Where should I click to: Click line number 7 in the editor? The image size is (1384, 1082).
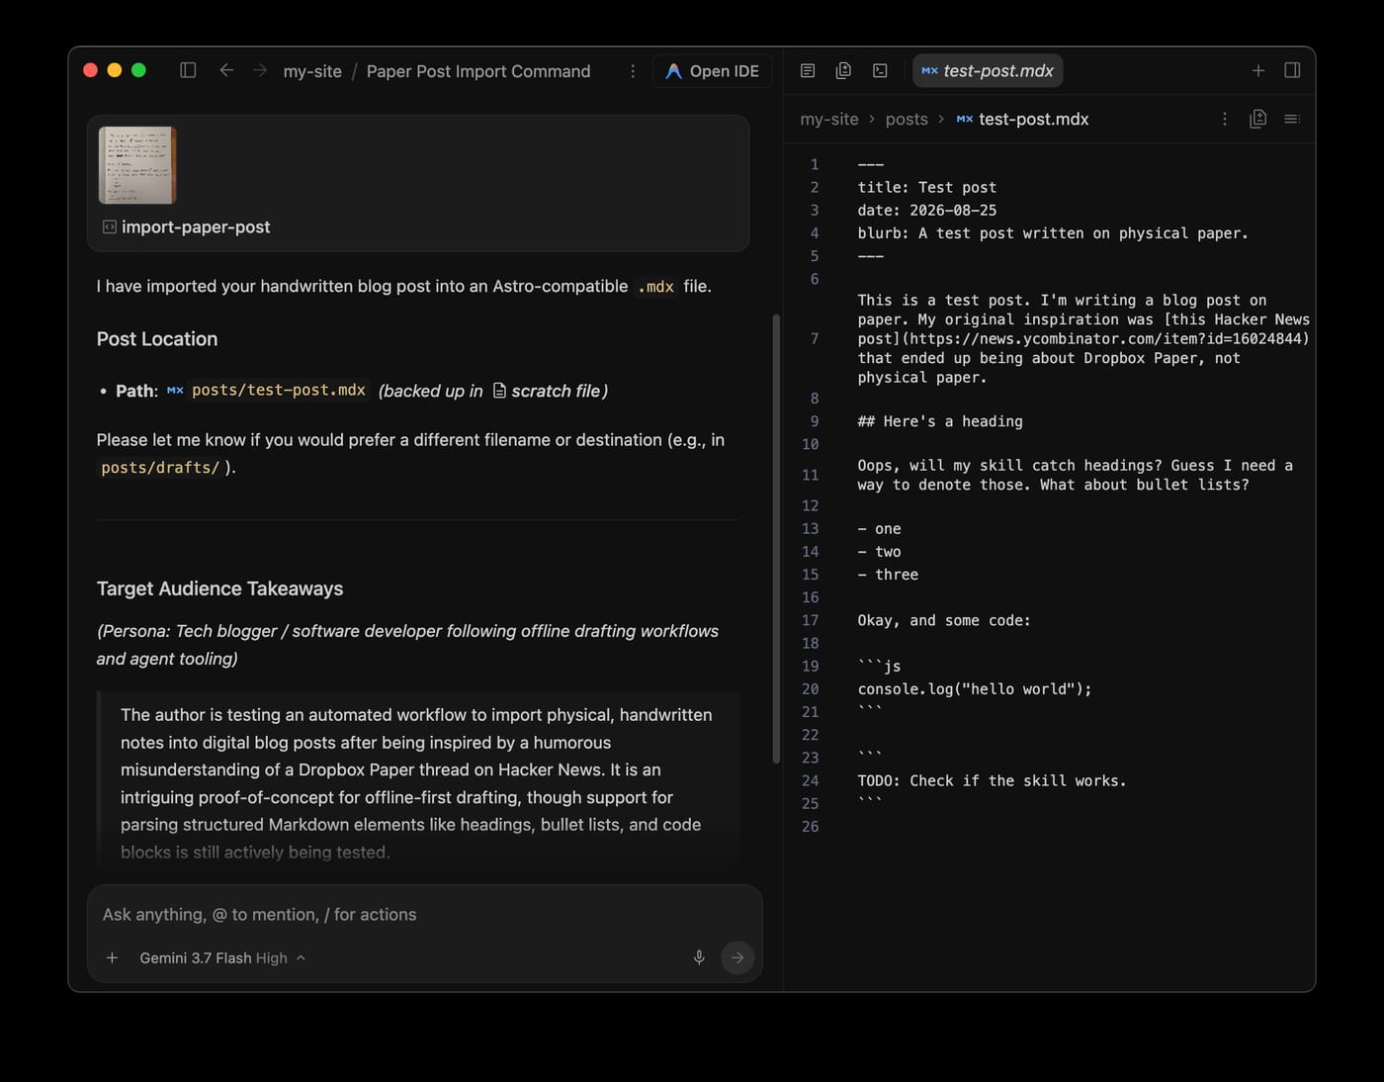(x=815, y=338)
